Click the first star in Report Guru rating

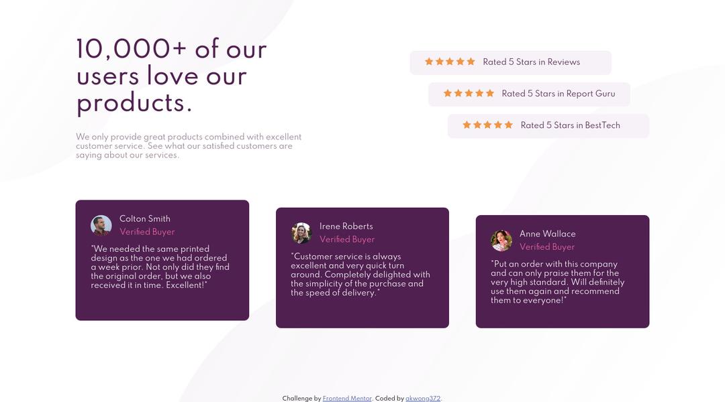448,93
